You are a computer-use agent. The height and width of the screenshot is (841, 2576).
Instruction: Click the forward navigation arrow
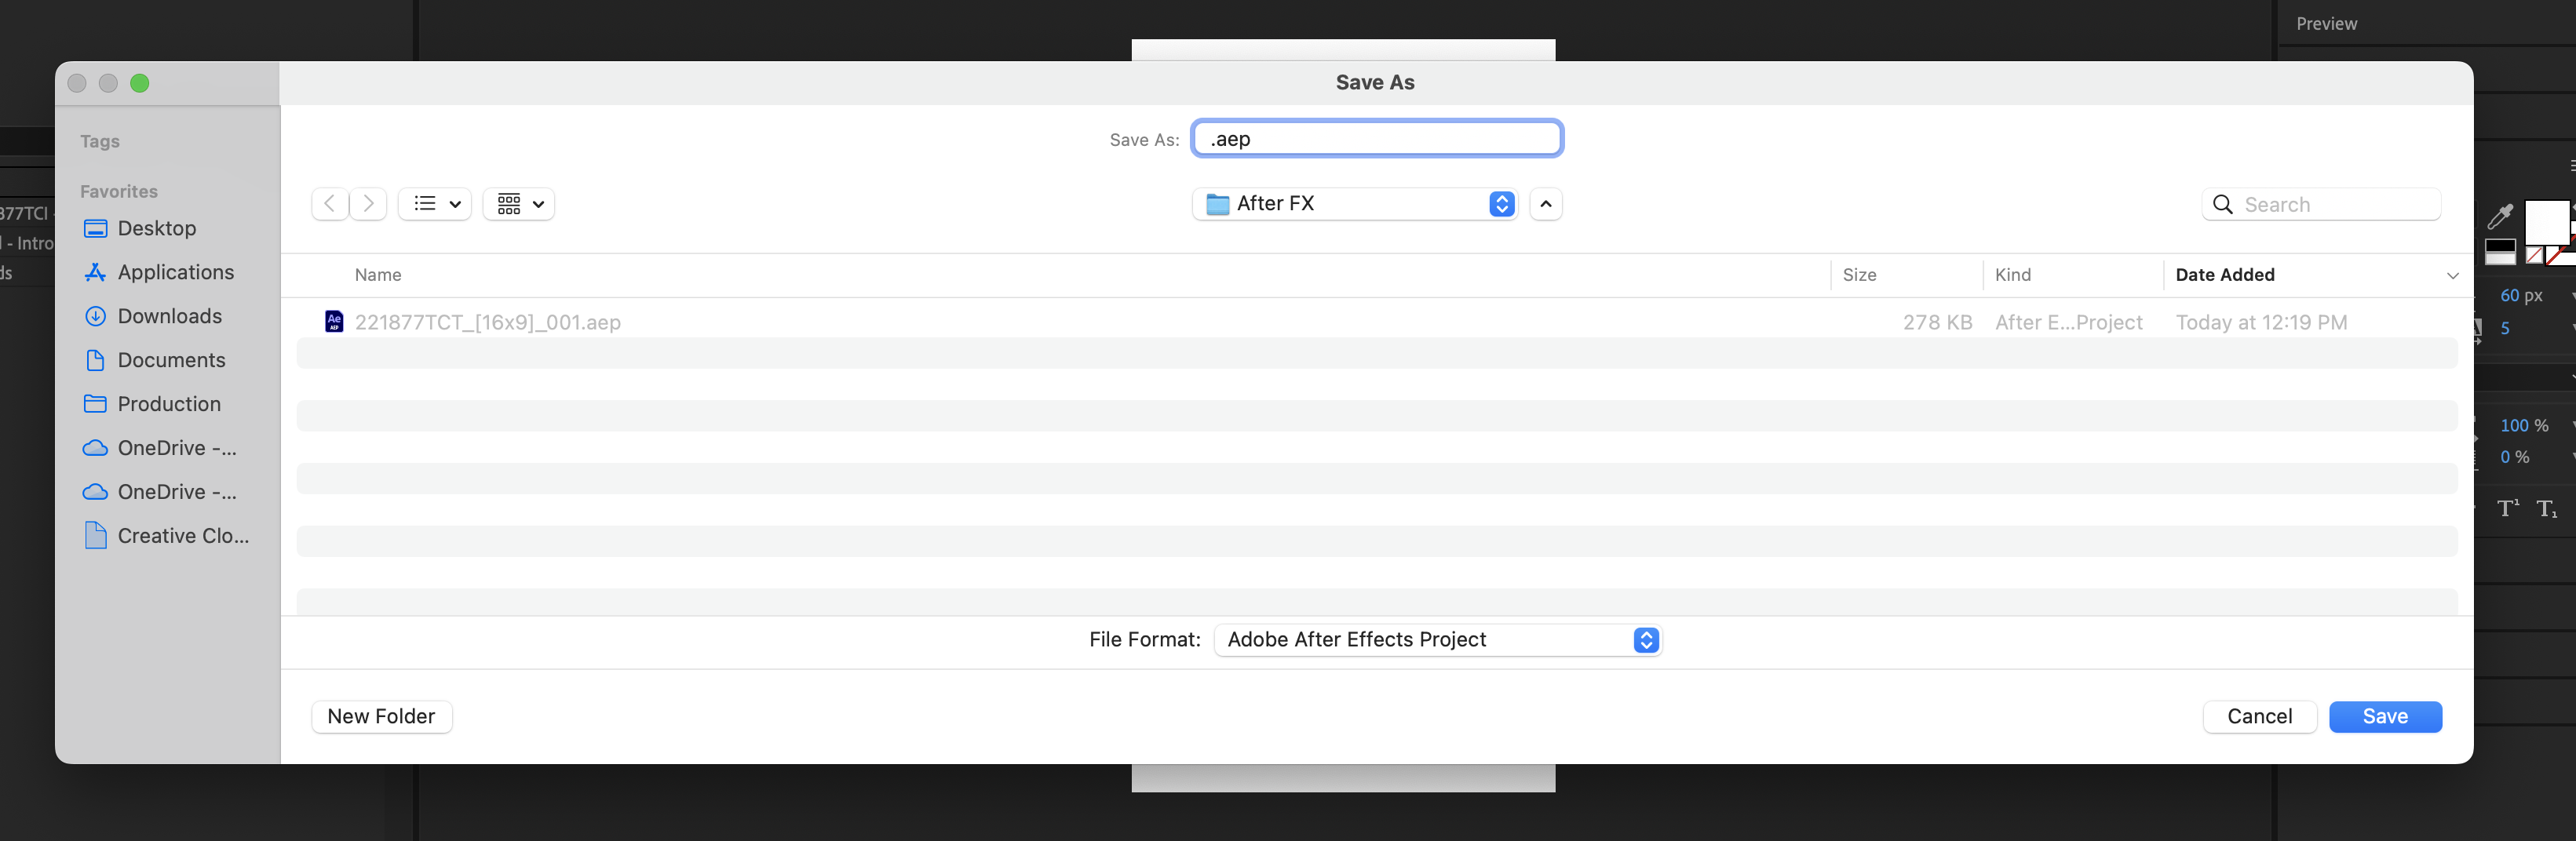click(x=368, y=204)
